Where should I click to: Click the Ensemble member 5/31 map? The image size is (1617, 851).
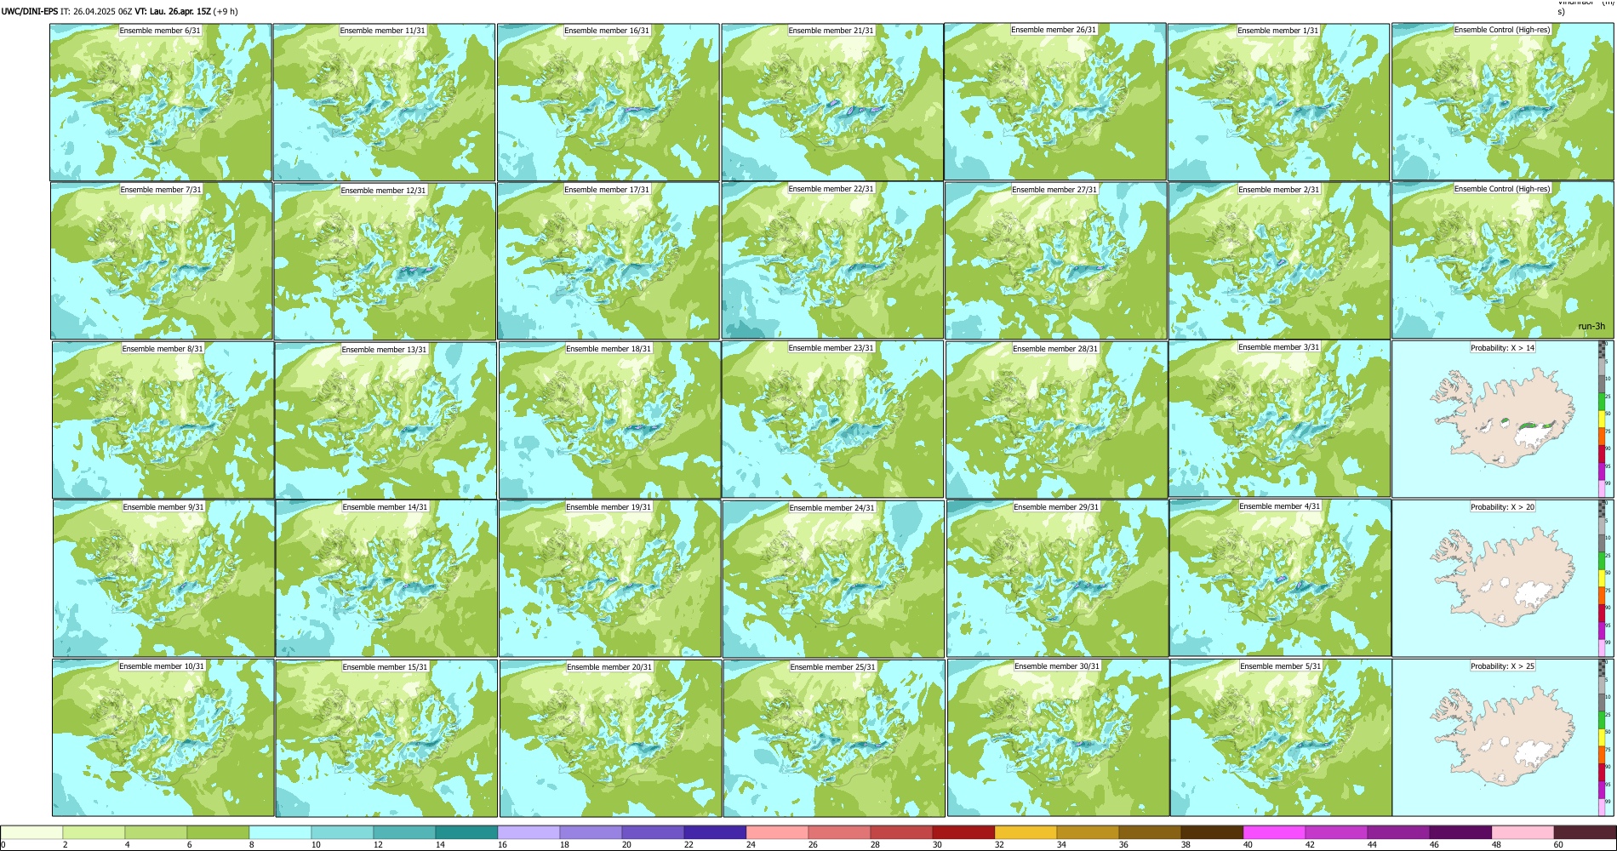(x=1281, y=738)
